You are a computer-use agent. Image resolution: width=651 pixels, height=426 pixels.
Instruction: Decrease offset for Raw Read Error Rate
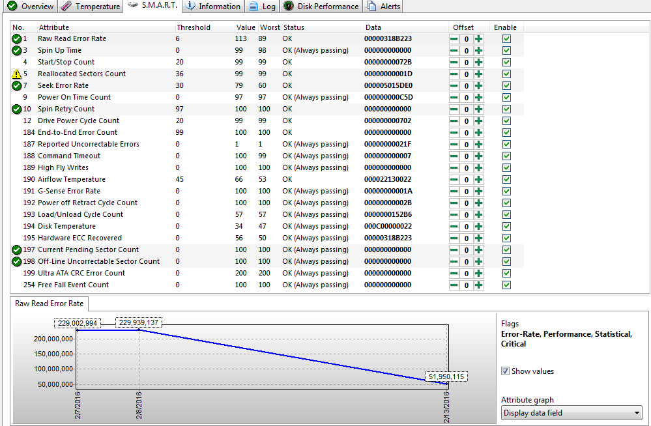pyautogui.click(x=454, y=39)
